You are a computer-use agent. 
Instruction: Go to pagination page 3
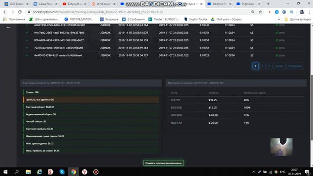click(269, 66)
